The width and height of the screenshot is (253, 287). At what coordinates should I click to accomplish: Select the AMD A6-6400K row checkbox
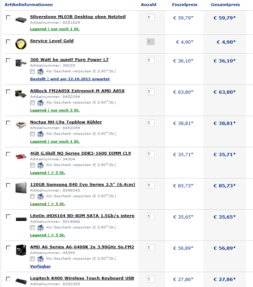point(8,248)
